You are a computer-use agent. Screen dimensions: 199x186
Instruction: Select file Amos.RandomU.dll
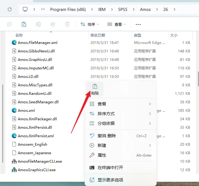point(34,93)
